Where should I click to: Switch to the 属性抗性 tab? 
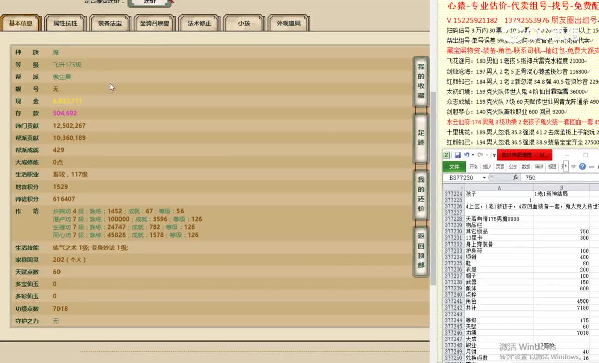[x=66, y=23]
